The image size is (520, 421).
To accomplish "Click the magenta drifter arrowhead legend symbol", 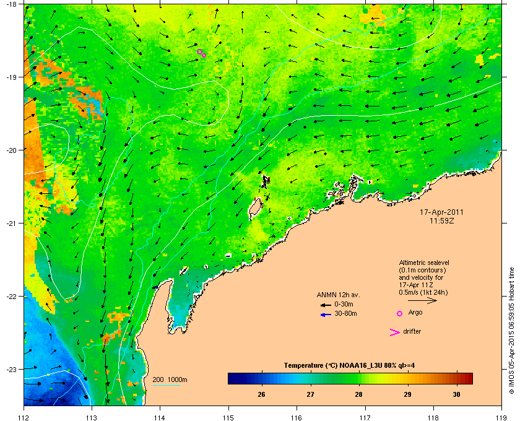I will [394, 332].
